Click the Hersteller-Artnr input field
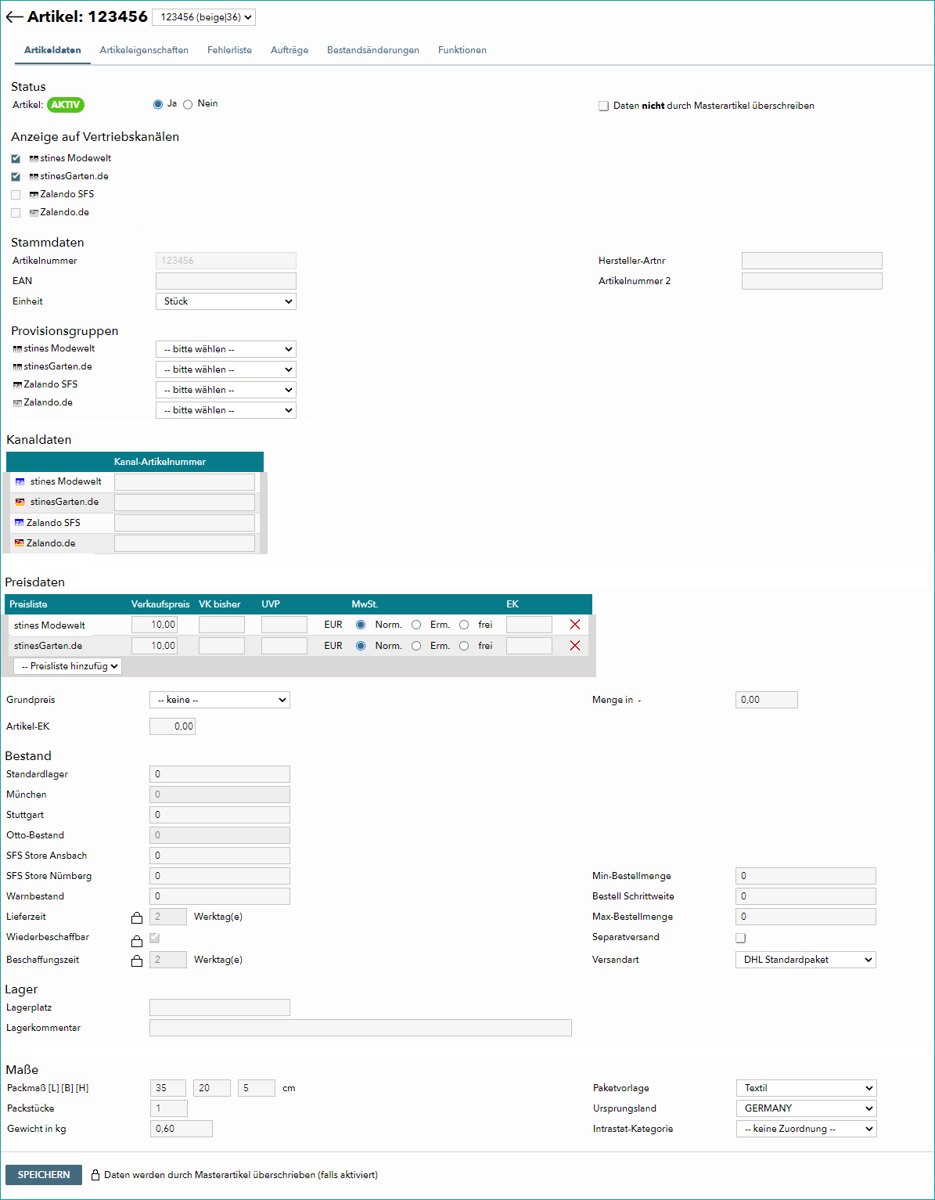Viewport: 935px width, 1200px height. pos(812,261)
